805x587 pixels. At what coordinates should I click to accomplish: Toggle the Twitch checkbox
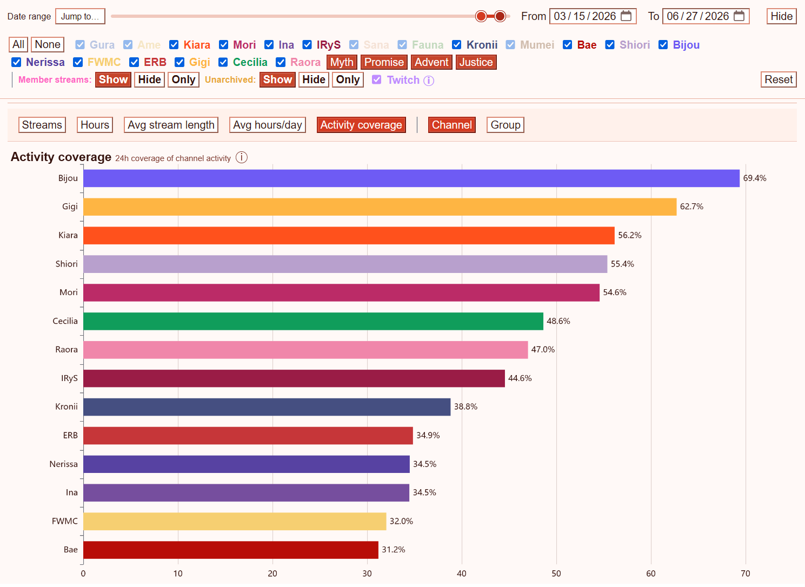click(x=377, y=79)
